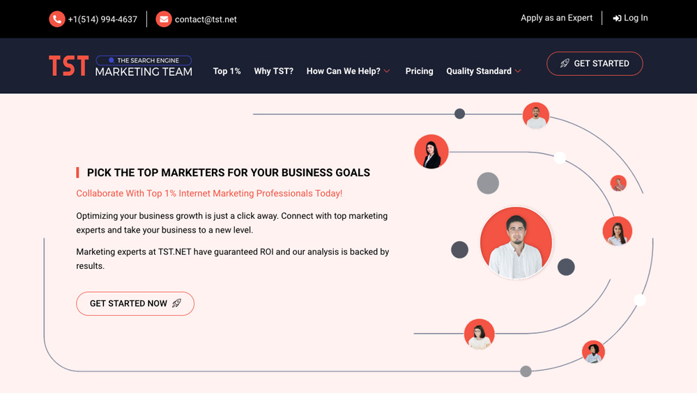Go to the Pricing page
This screenshot has height=418, width=697.
(x=419, y=71)
